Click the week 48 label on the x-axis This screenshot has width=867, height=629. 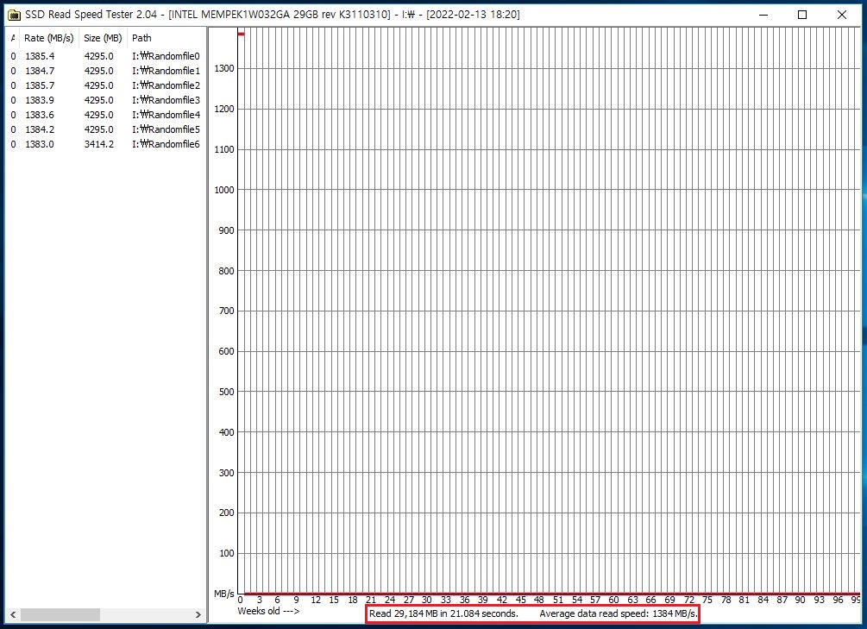(539, 600)
